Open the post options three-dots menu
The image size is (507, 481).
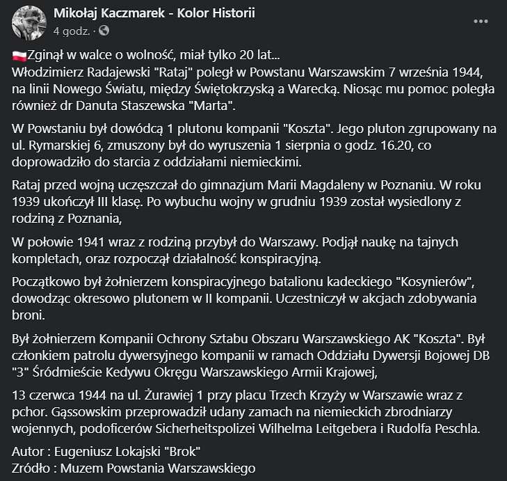[x=481, y=22]
